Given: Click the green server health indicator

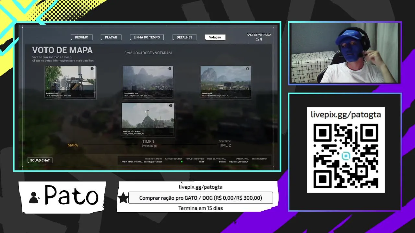Looking at the screenshot, I should 182,161.
